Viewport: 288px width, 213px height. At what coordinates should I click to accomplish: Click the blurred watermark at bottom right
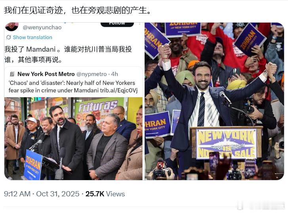click(261, 205)
